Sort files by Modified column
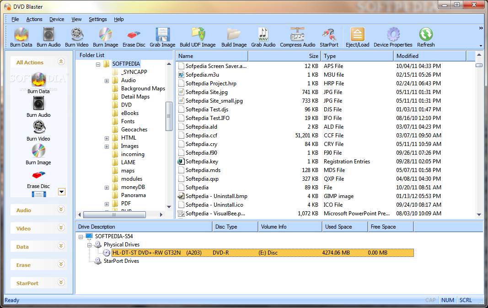This screenshot has width=488, height=308. coord(430,56)
